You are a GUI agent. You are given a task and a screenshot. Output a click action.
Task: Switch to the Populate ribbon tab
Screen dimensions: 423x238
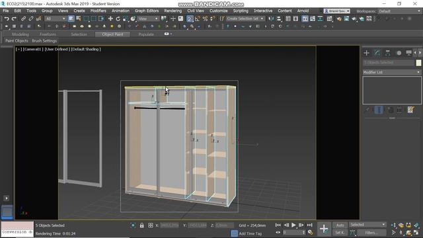point(146,34)
